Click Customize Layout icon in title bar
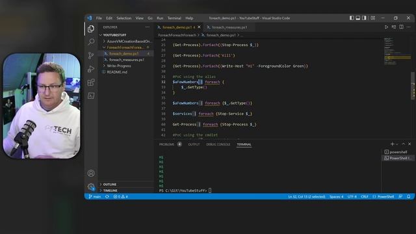 372,18
